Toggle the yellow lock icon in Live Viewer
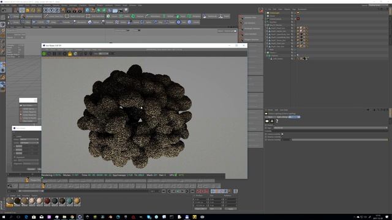392x220 pixels. click(x=70, y=54)
